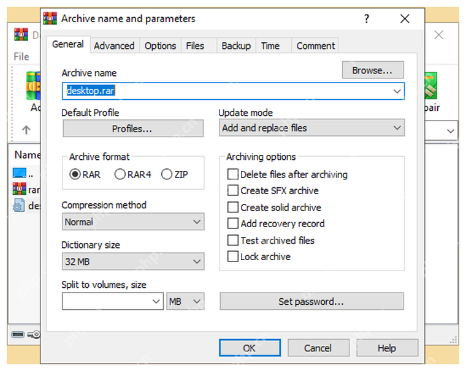
Task: Click the WinRAR icon in dialog title bar
Action: [x=50, y=18]
